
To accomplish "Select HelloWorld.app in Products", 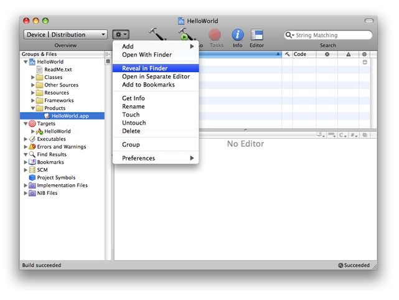I will tap(62, 116).
